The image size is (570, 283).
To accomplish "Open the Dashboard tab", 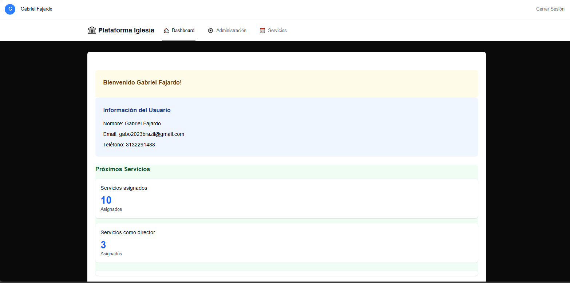I will (x=183, y=31).
